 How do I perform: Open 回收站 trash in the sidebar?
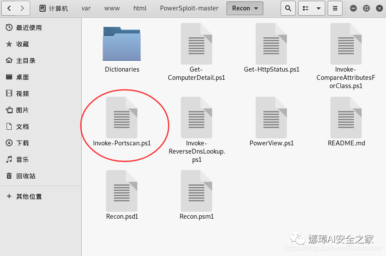(x=40, y=176)
